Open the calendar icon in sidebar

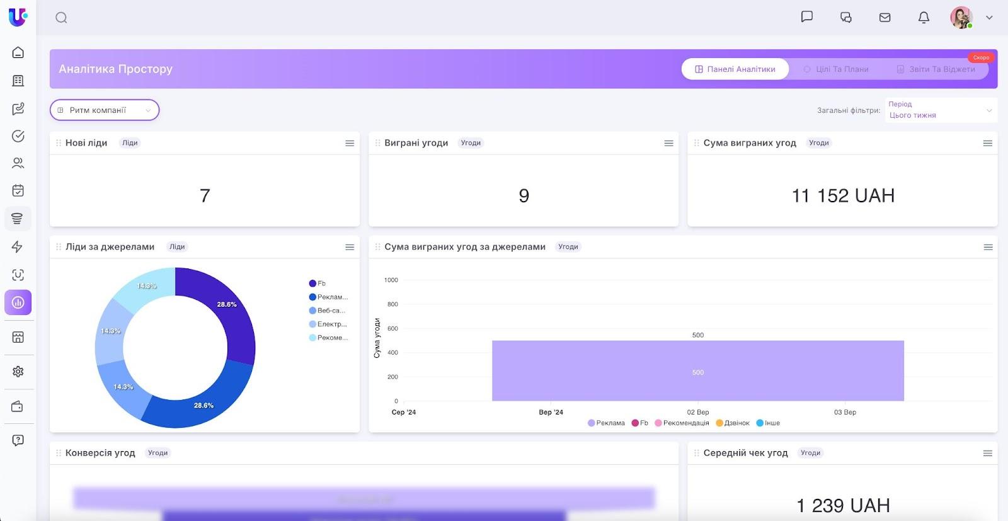18,190
